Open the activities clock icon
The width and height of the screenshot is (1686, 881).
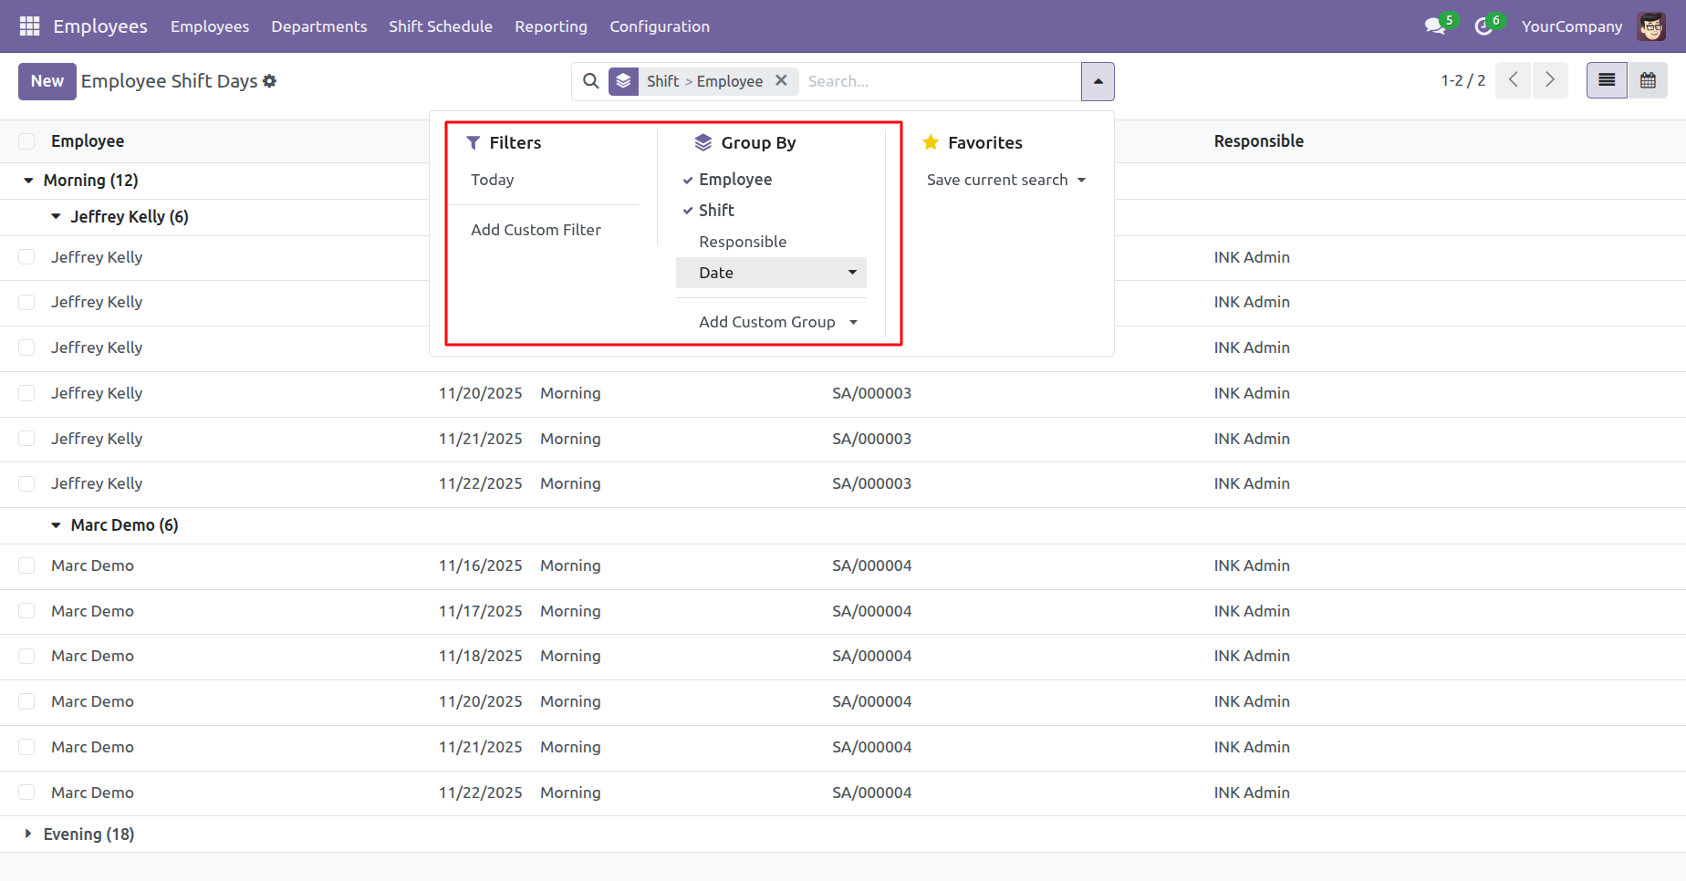1483,26
